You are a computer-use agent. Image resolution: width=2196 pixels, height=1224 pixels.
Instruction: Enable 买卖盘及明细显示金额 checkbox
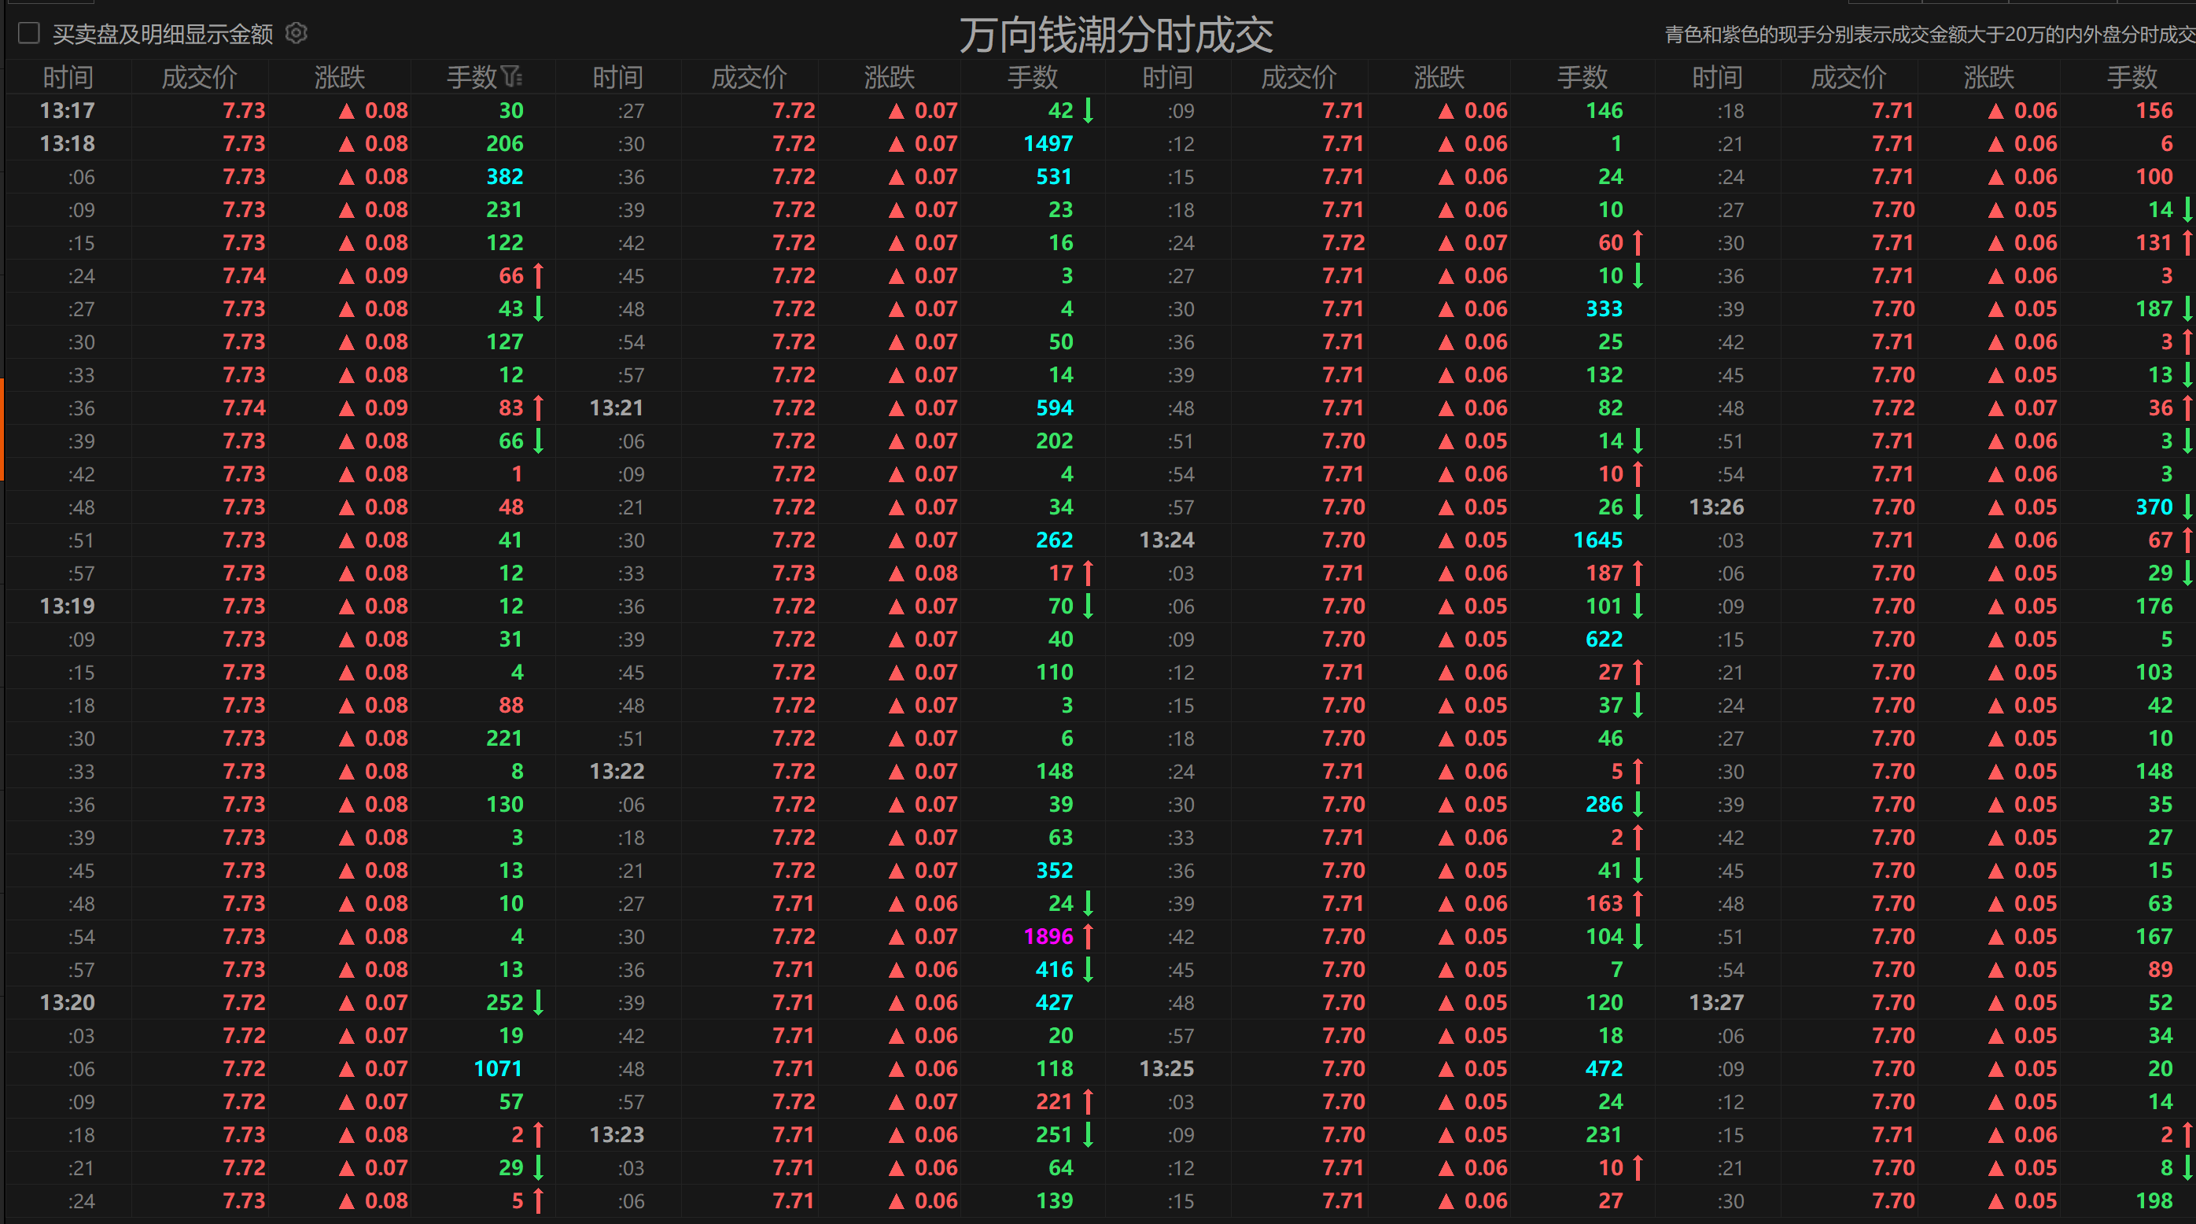click(29, 33)
